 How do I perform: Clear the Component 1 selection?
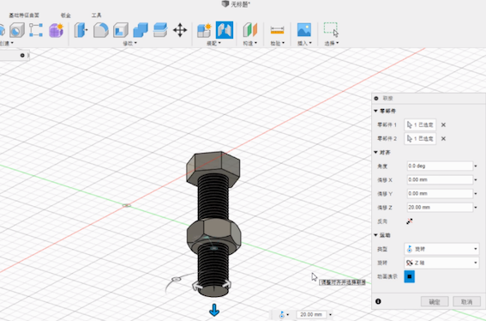[443, 124]
